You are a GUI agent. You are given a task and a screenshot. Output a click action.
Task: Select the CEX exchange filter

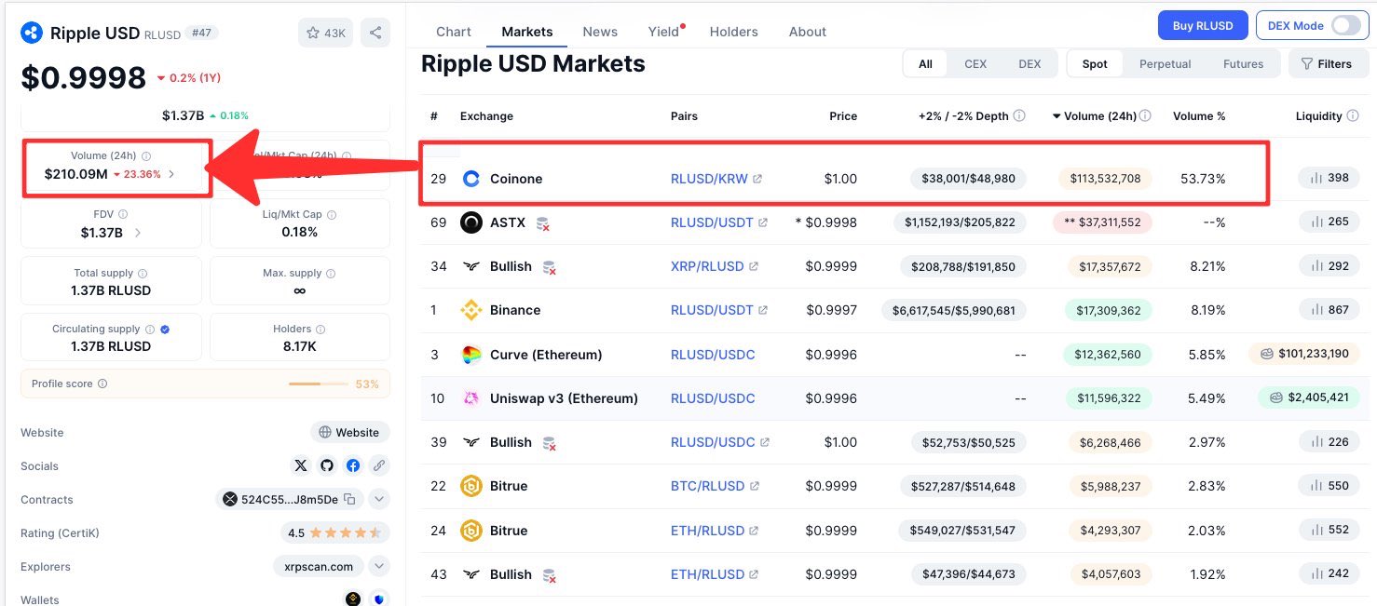tap(975, 64)
